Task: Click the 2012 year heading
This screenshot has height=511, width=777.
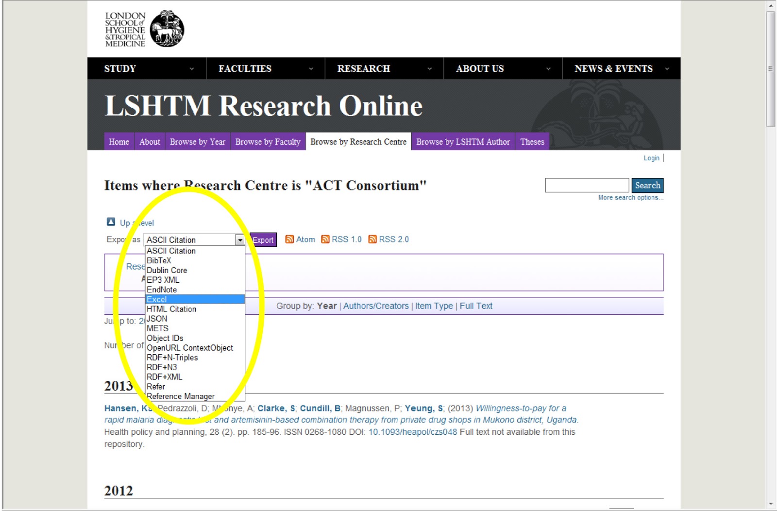Action: (118, 491)
